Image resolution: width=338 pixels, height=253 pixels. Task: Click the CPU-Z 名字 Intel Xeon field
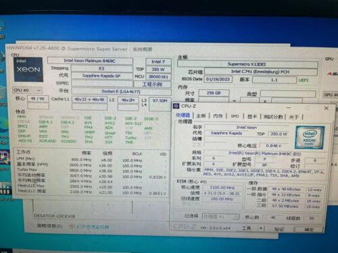(x=247, y=128)
